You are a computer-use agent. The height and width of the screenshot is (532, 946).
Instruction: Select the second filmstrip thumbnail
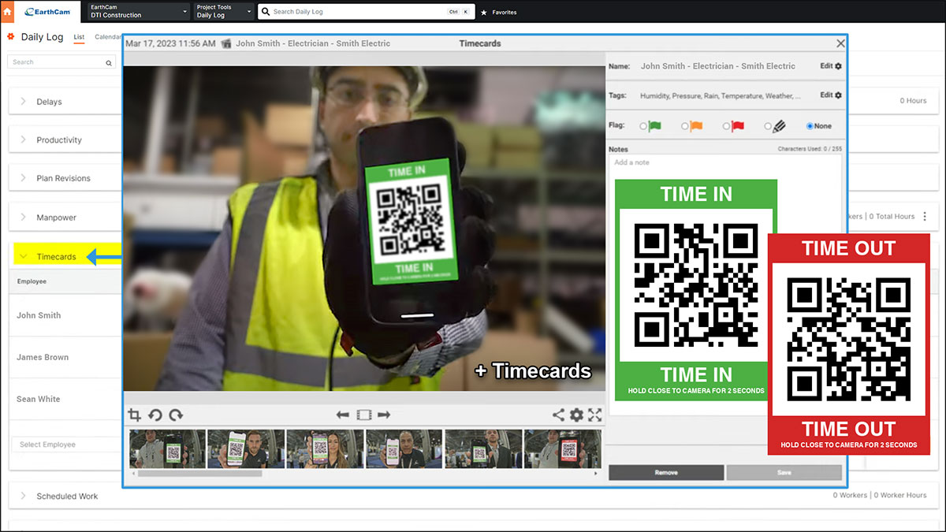click(x=246, y=449)
